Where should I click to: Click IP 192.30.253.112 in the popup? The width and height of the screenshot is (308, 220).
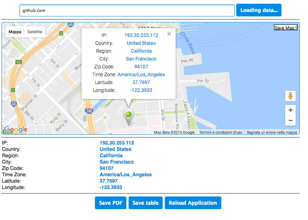coord(141,35)
